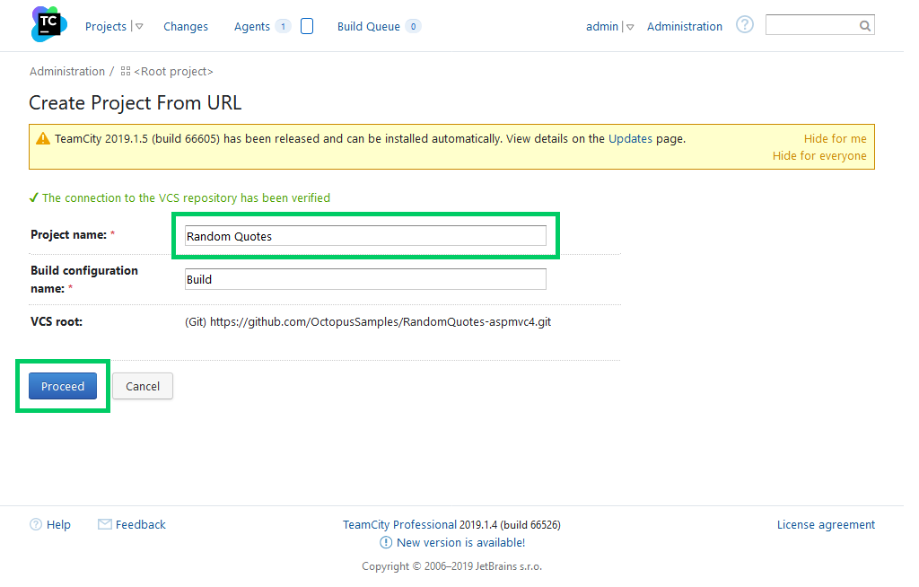The image size is (919, 587).
Task: Click Hide for me link
Action: (x=836, y=138)
